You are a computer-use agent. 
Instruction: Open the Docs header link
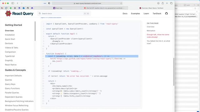pos(125,13)
